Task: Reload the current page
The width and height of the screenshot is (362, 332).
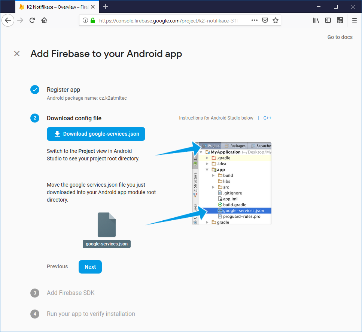Action: click(32, 20)
